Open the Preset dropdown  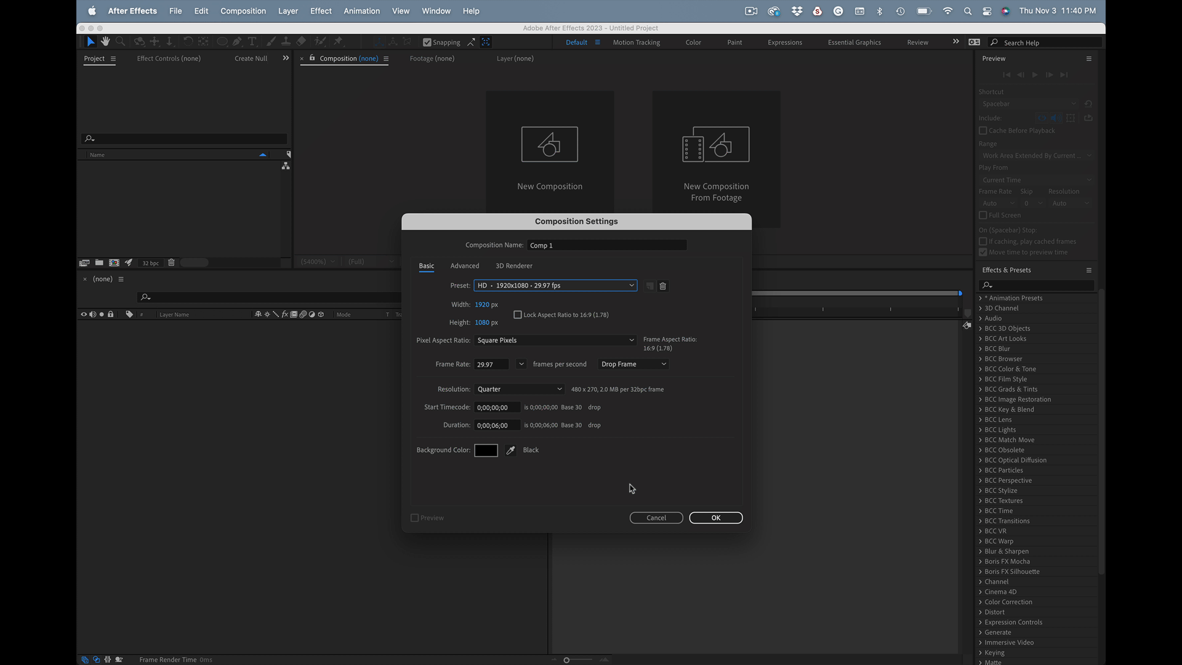555,286
